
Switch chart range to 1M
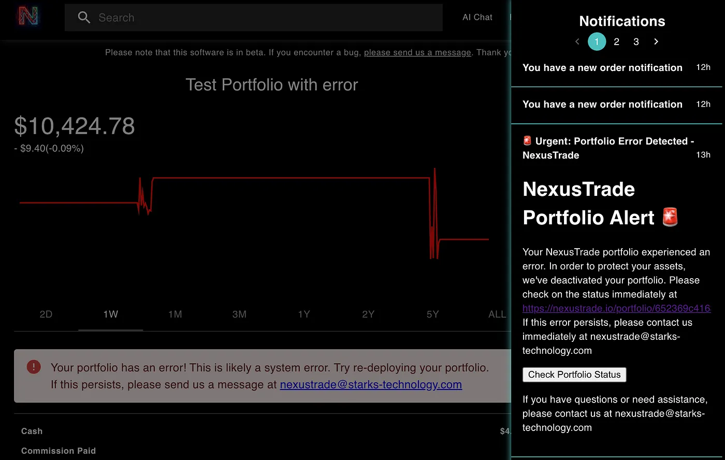pos(175,314)
